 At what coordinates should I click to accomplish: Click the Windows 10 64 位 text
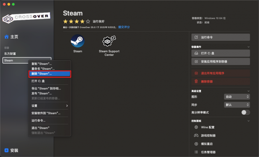point(215,18)
